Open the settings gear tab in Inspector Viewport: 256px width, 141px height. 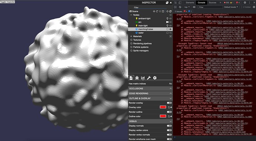click(x=155, y=78)
